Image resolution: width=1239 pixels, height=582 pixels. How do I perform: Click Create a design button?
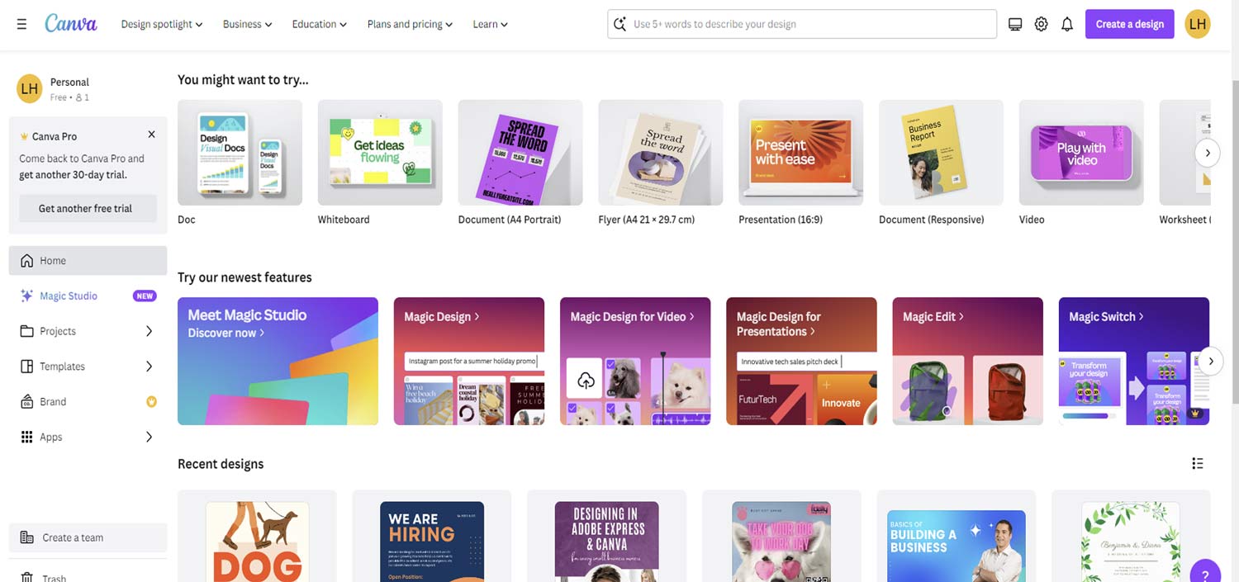coord(1130,24)
